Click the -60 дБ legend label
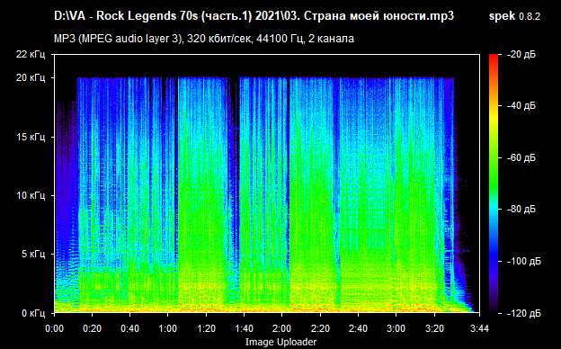 coord(521,157)
